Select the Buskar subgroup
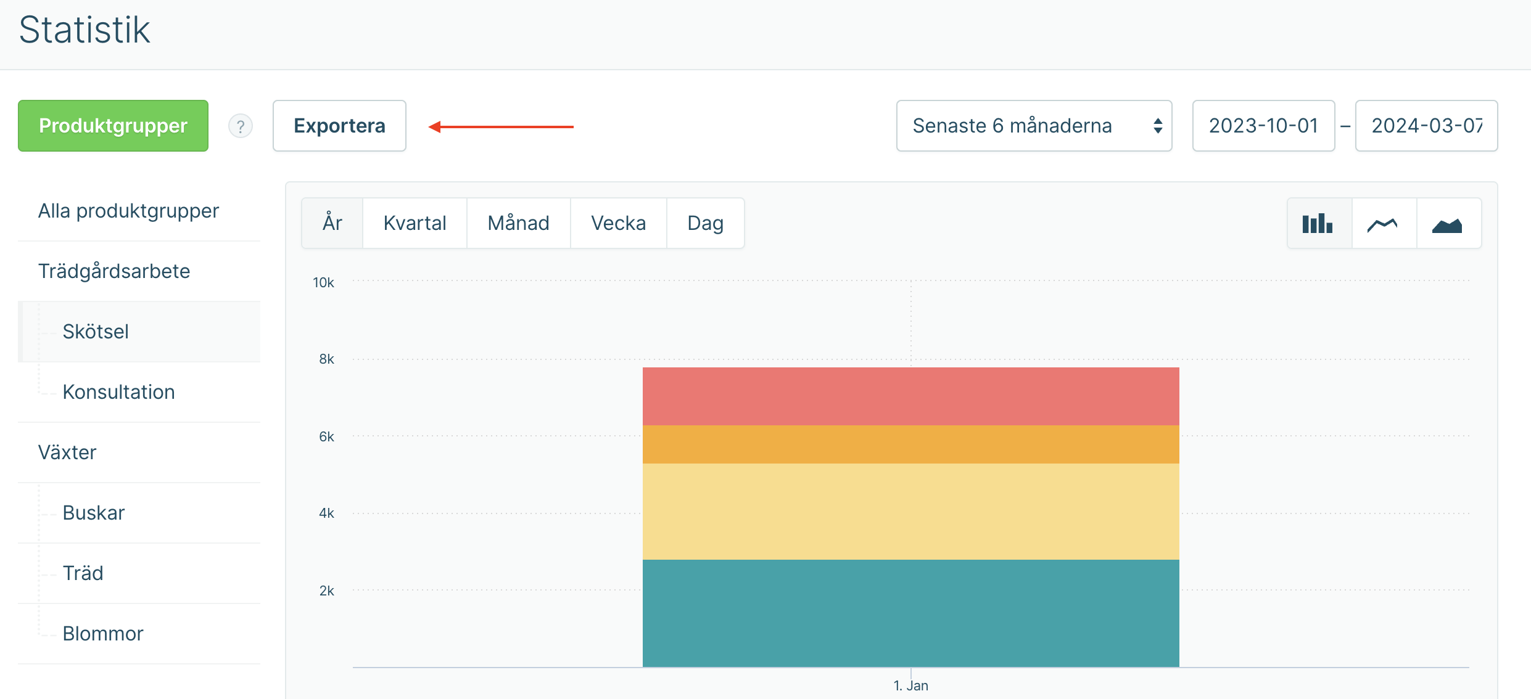 click(139, 513)
